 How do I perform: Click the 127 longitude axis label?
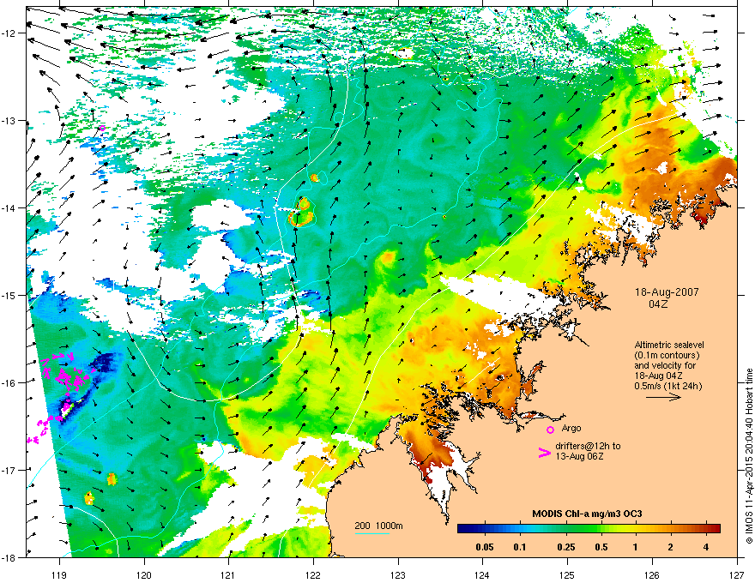[x=737, y=575]
